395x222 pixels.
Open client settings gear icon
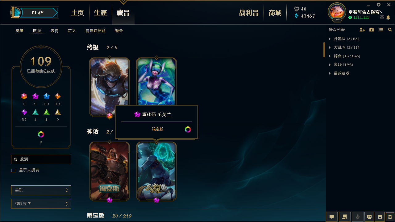[379, 5]
